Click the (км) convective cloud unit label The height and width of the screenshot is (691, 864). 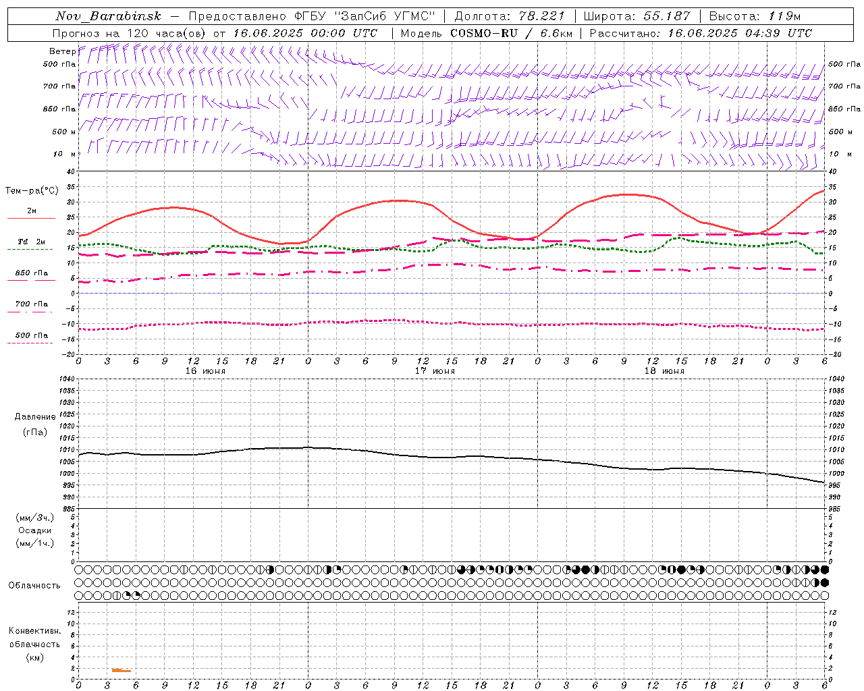[34, 657]
